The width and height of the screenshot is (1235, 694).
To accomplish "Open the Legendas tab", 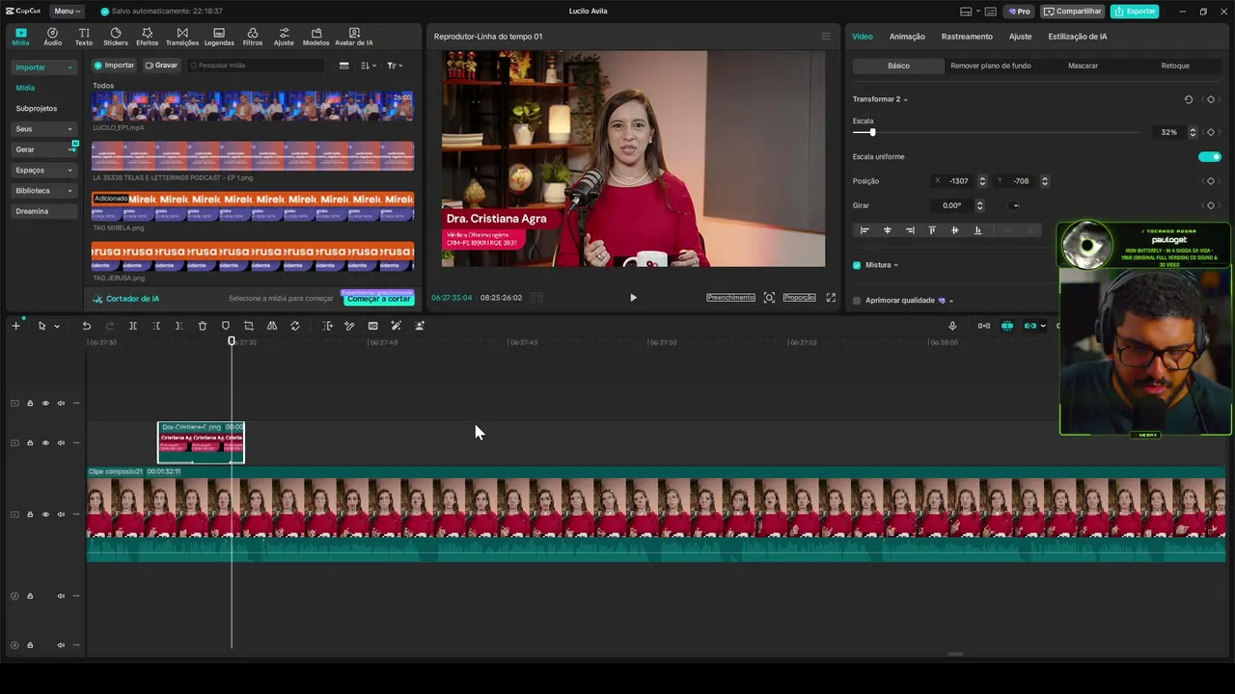I will click(x=219, y=37).
